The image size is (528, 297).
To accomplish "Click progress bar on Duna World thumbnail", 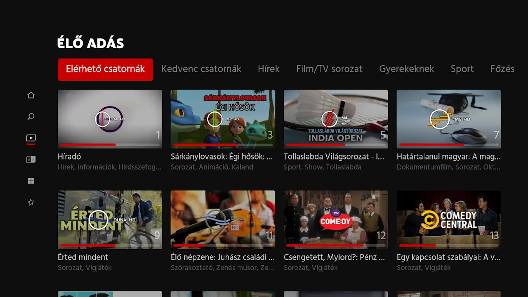I will coord(223,245).
